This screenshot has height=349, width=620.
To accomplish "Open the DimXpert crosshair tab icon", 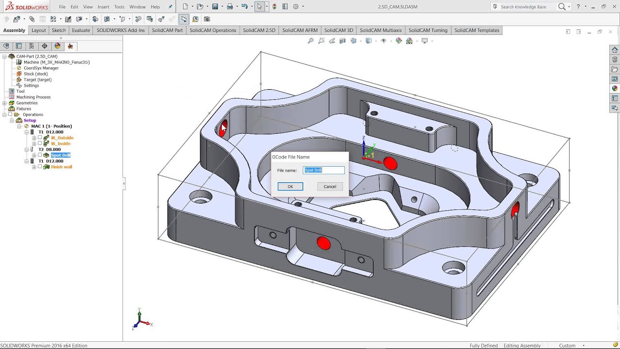I will [x=45, y=46].
